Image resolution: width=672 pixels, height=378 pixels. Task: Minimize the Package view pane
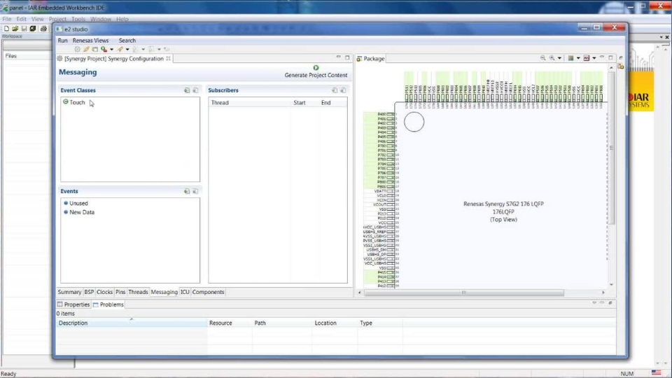[x=602, y=57]
